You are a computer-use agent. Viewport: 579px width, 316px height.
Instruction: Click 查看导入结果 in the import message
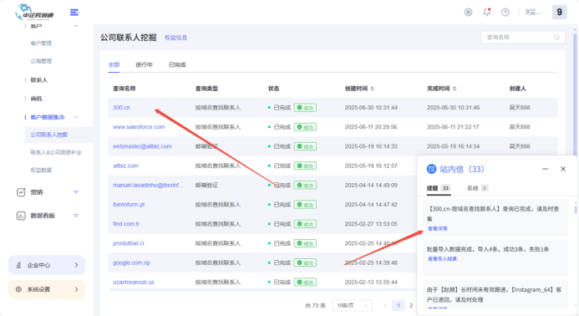(x=442, y=258)
